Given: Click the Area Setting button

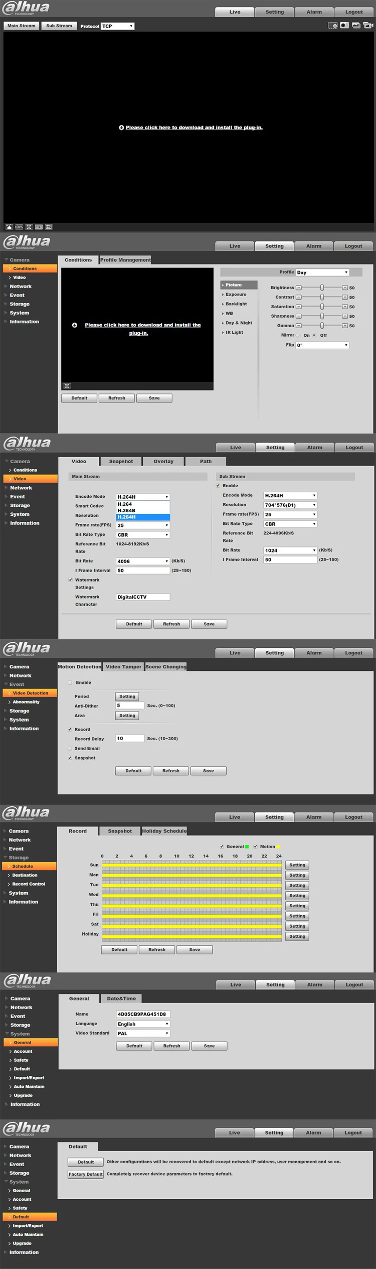Looking at the screenshot, I should point(127,716).
